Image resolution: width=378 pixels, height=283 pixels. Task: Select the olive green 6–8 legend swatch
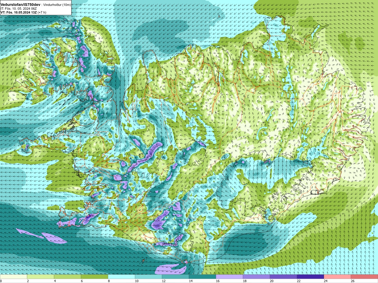pyautogui.click(x=94, y=277)
